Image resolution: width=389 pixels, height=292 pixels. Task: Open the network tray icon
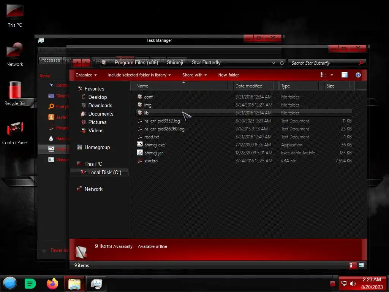pos(343,284)
